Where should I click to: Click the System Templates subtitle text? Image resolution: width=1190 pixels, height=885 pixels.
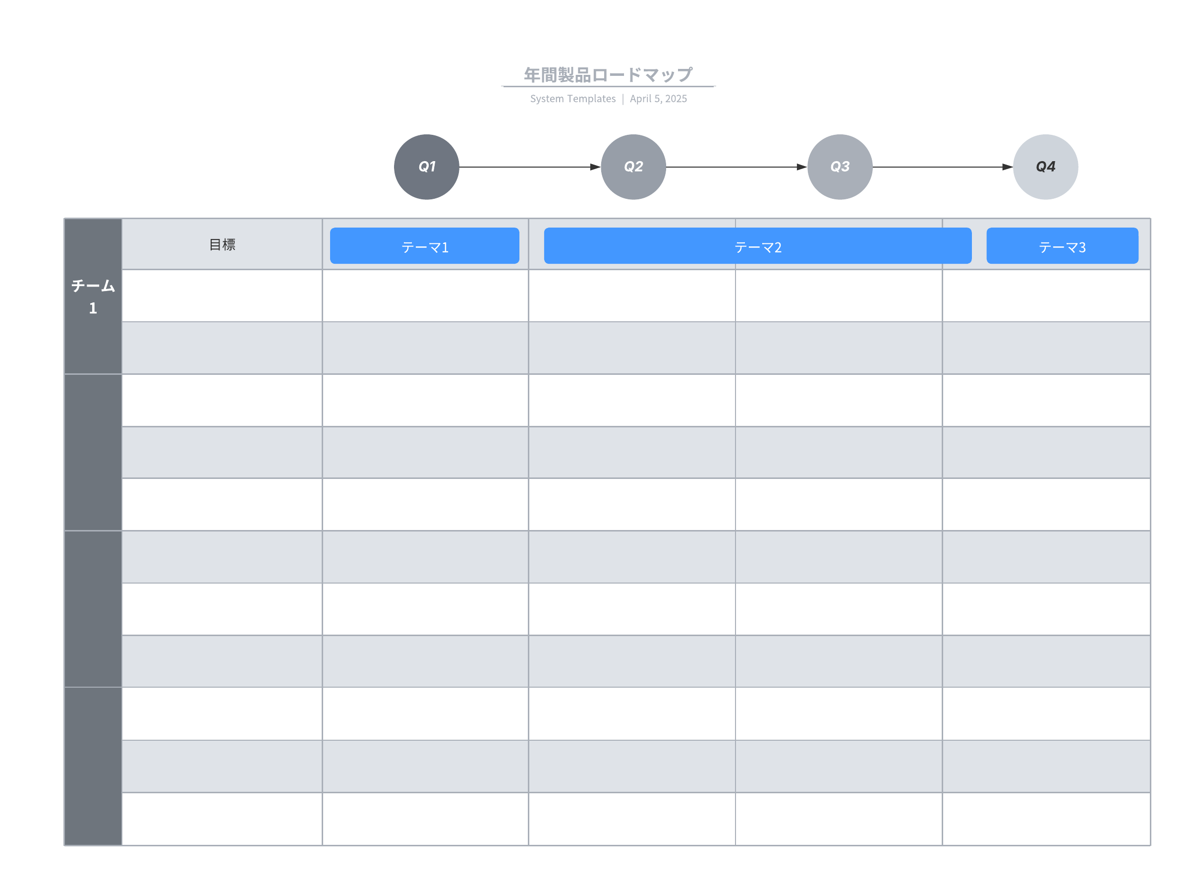click(572, 99)
